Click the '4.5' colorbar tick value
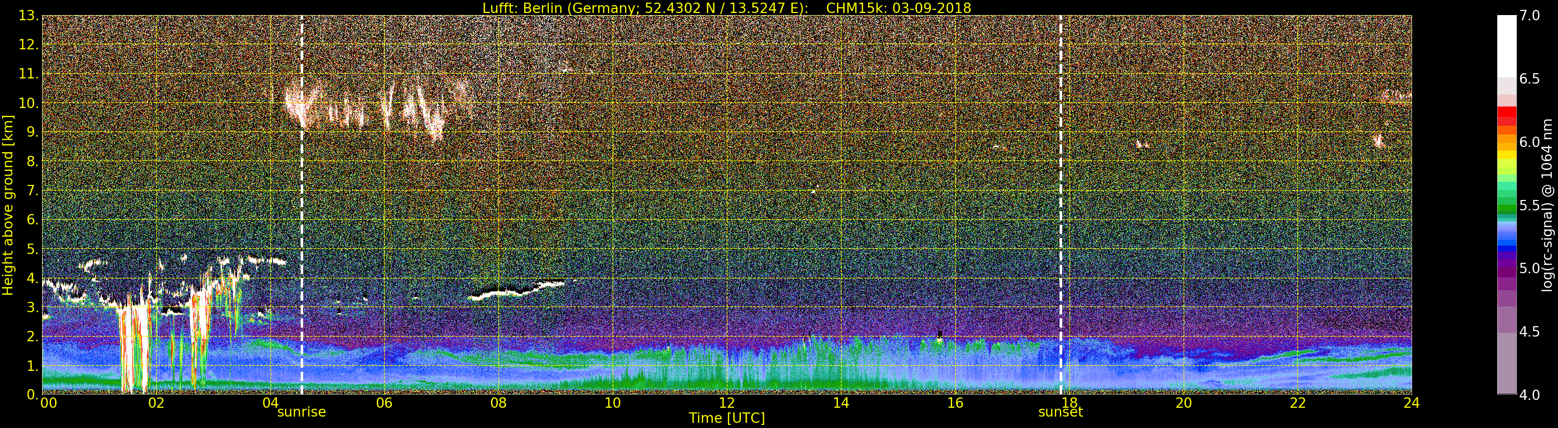 tap(1529, 332)
